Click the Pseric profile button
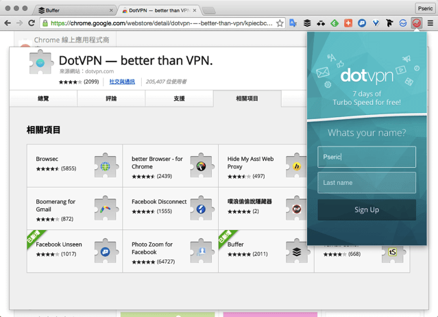Viewport: 438px width, 317px height. (x=425, y=9)
